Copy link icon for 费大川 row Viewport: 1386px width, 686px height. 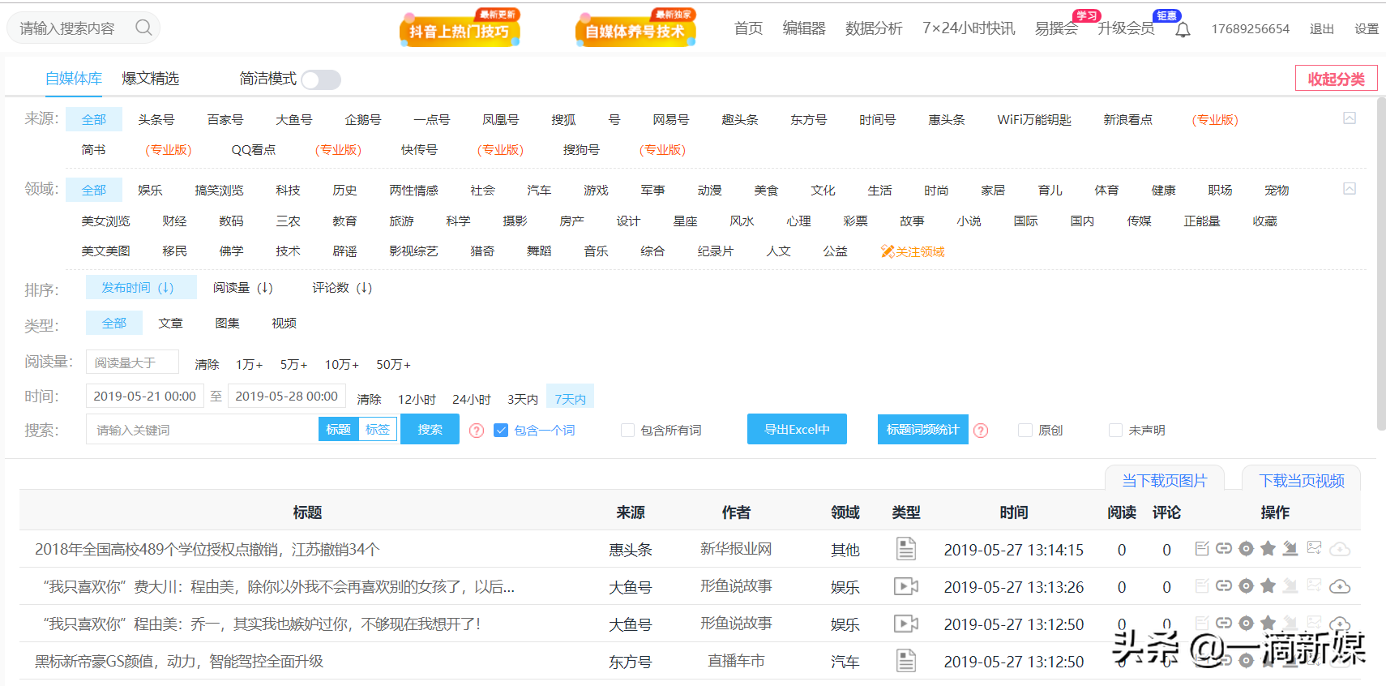click(1224, 585)
